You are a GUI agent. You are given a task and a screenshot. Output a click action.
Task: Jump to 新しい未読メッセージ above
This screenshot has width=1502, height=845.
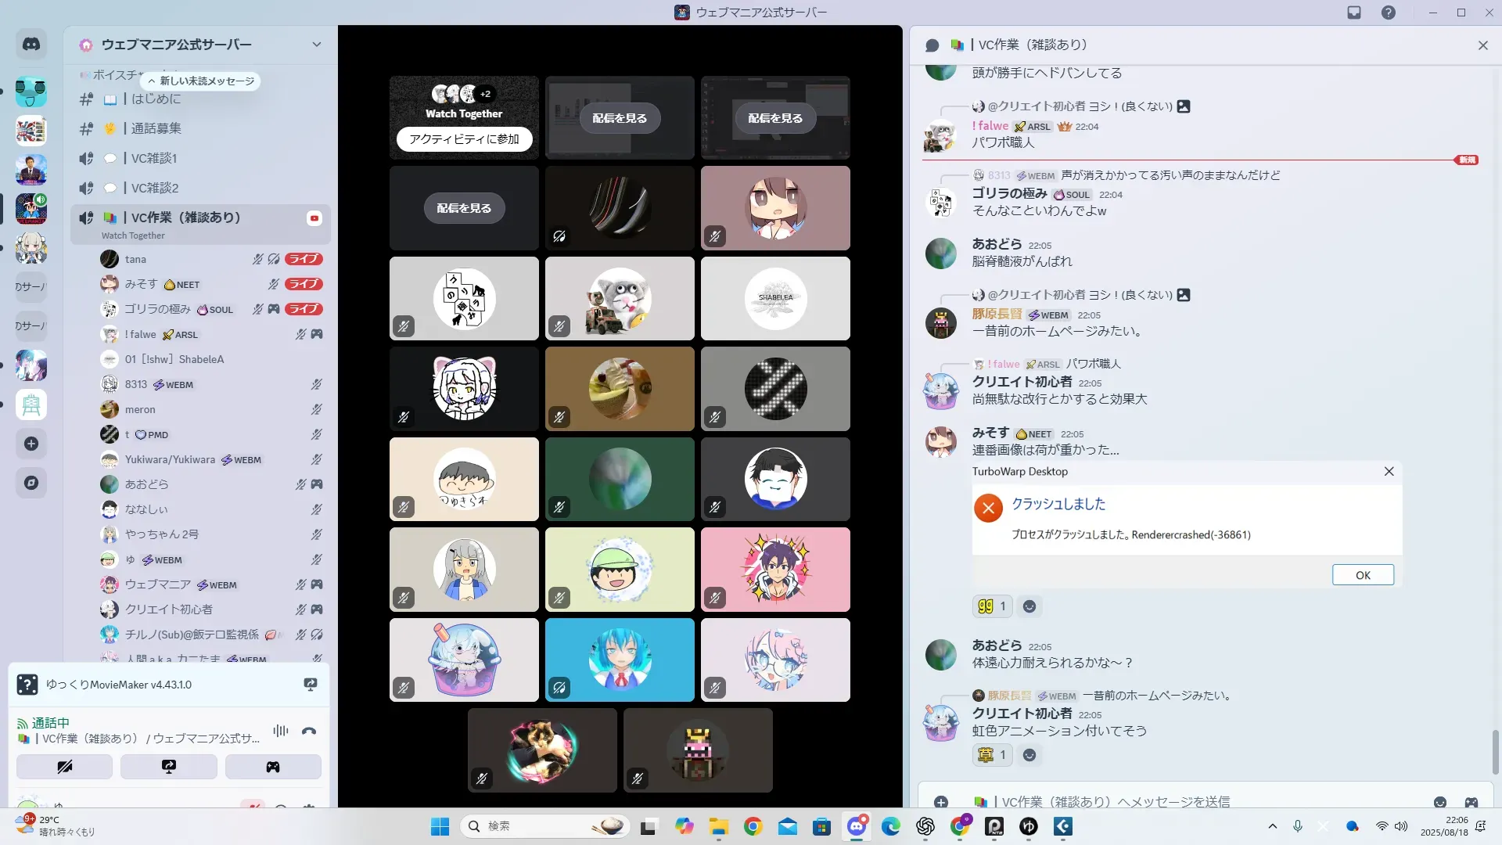pos(200,81)
